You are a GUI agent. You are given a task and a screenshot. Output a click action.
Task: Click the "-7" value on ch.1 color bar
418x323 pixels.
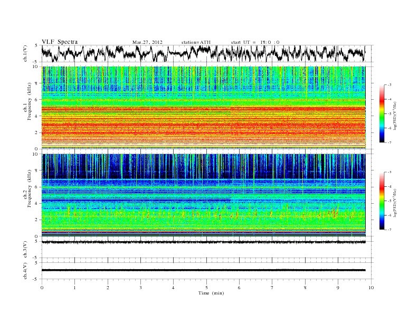pos(389,142)
